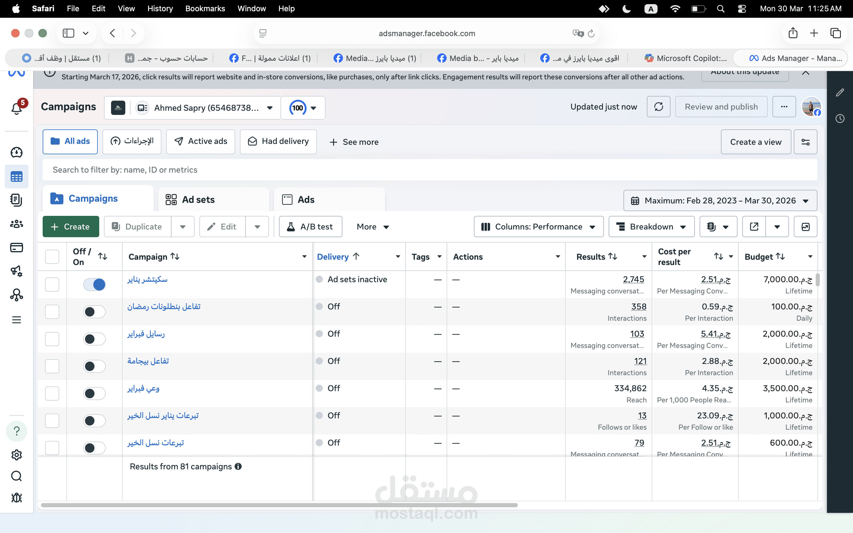Screen dimensions: 853x533
Task: Expand the Duplicate options arrow
Action: (x=182, y=227)
